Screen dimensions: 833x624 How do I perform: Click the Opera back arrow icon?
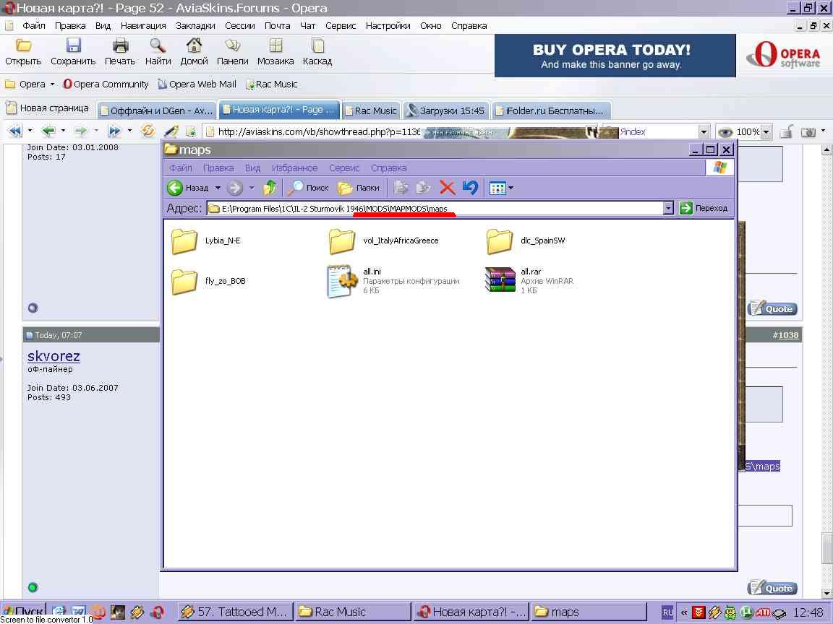coord(48,131)
